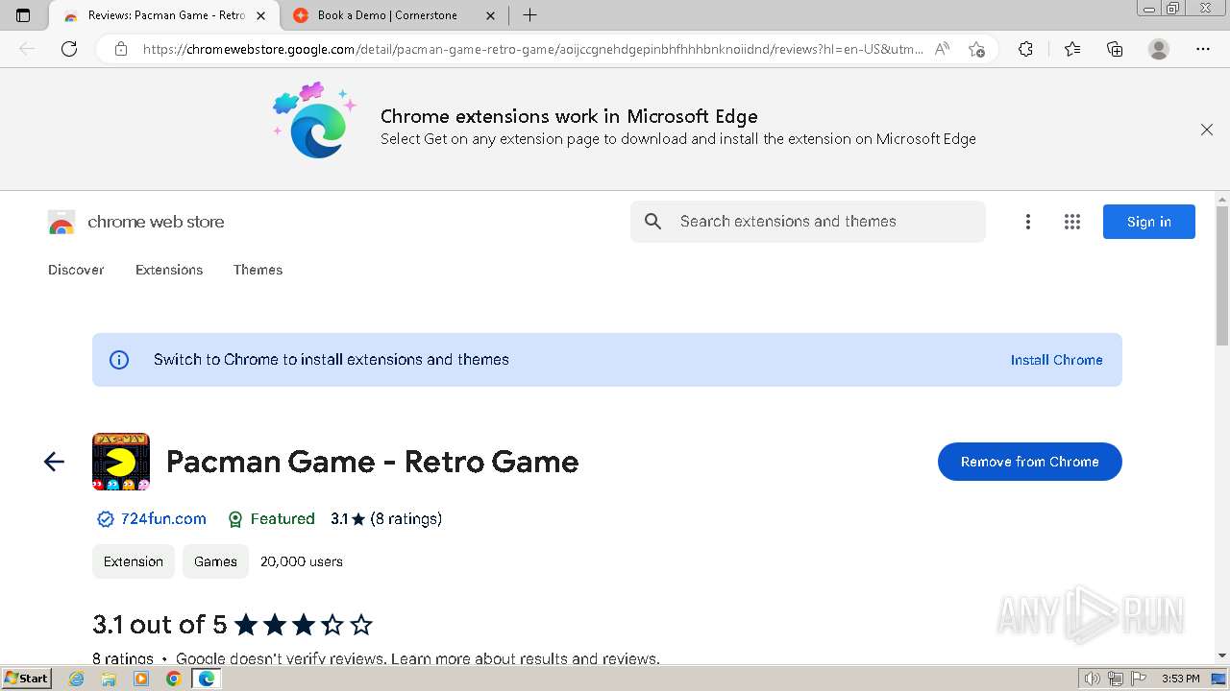The width and height of the screenshot is (1230, 691).
Task: Click the Games category chip
Action: click(215, 561)
